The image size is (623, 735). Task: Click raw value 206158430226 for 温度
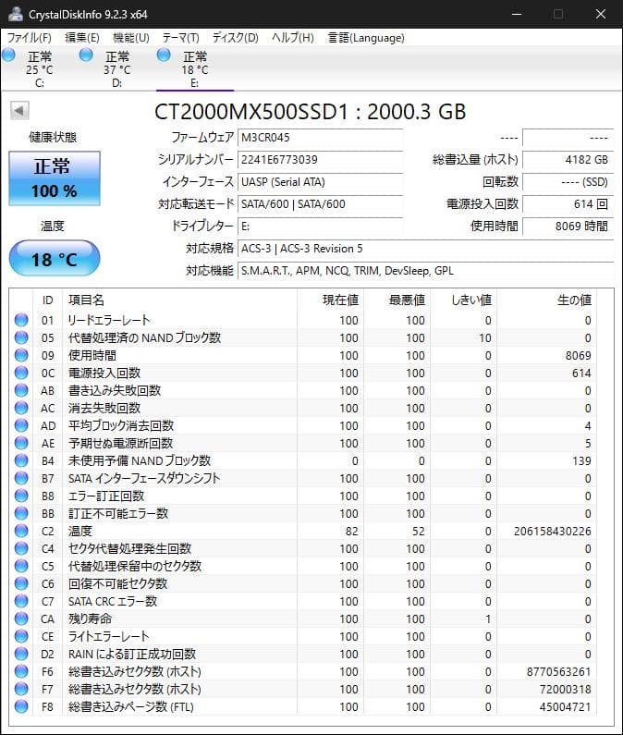[x=552, y=531]
